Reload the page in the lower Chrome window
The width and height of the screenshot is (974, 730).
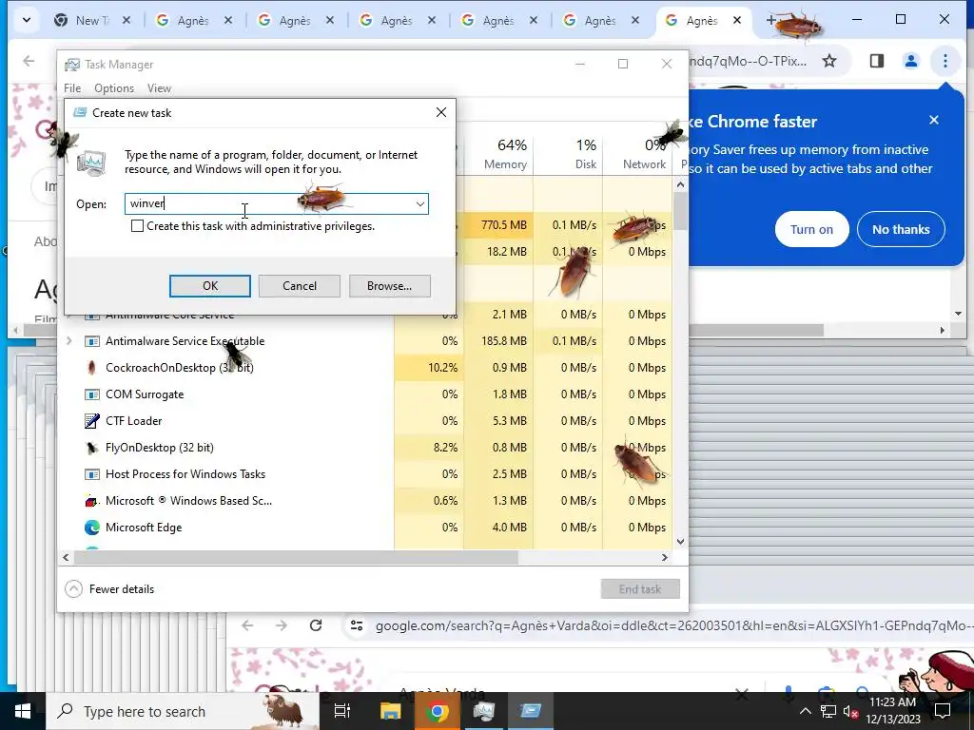point(316,625)
